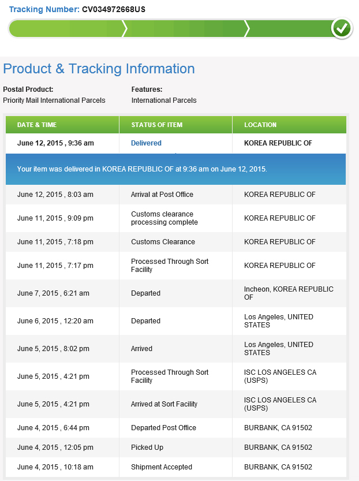Click the green delivered checkmark icon

pos(342,28)
